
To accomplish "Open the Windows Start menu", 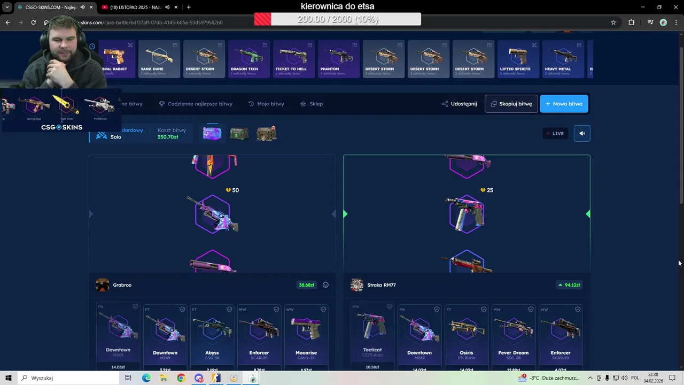I will click(8, 378).
